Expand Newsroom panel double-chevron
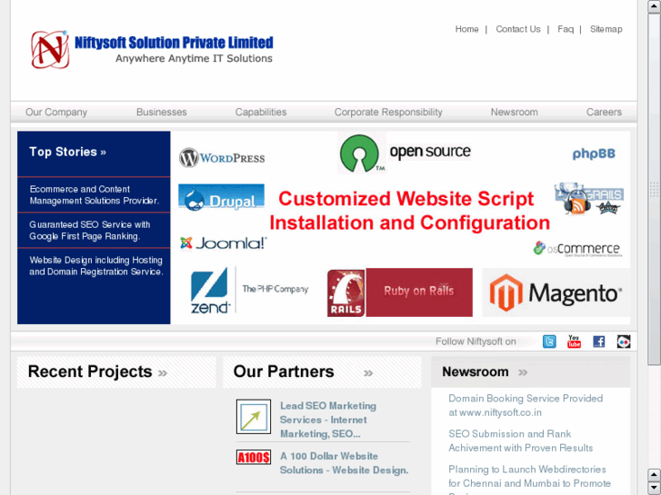 pos(523,372)
